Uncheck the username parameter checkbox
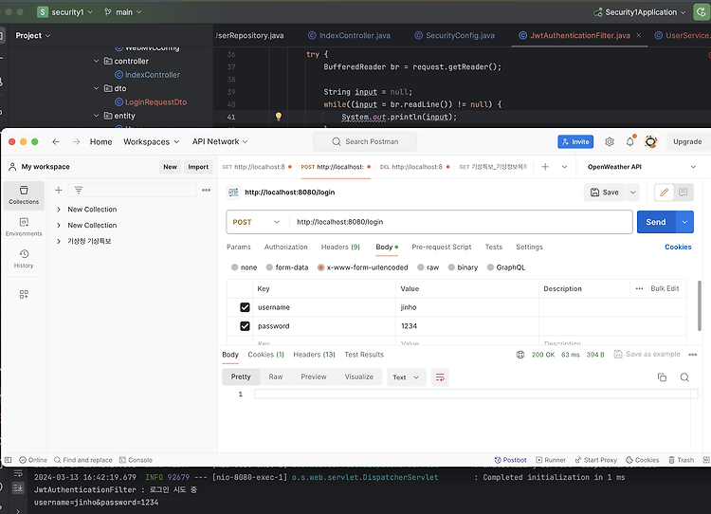This screenshot has width=711, height=514. [245, 307]
